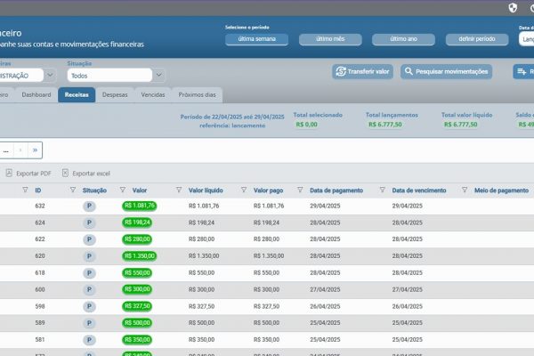The image size is (534, 356).
Task: Click the Exportar excel link
Action: click(86, 174)
